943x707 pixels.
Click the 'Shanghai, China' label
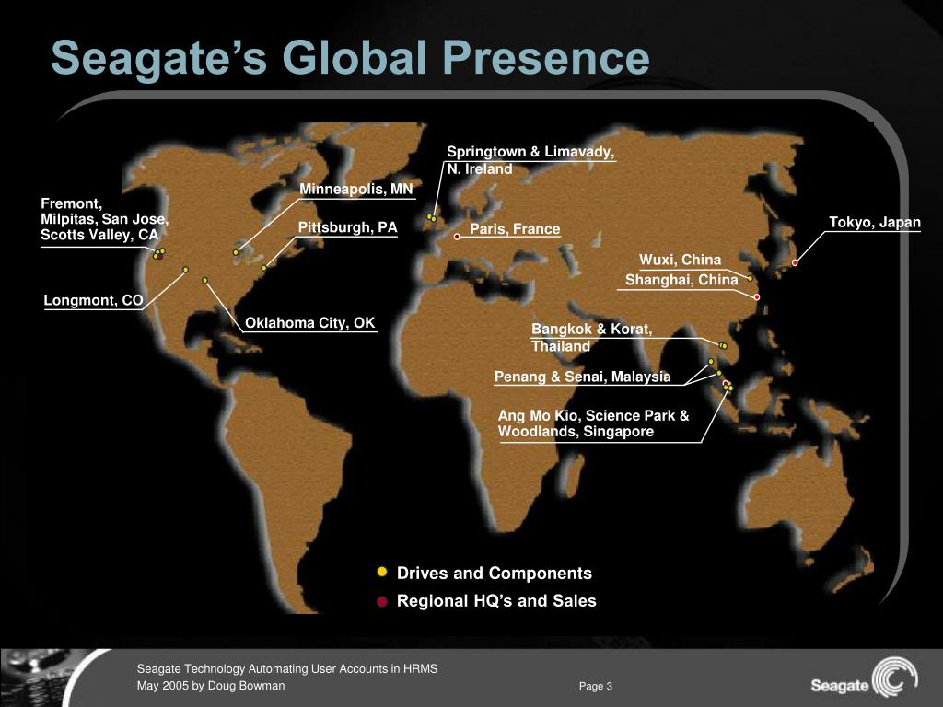click(681, 280)
